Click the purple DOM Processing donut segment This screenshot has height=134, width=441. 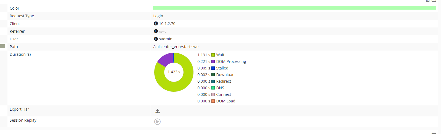(166, 59)
